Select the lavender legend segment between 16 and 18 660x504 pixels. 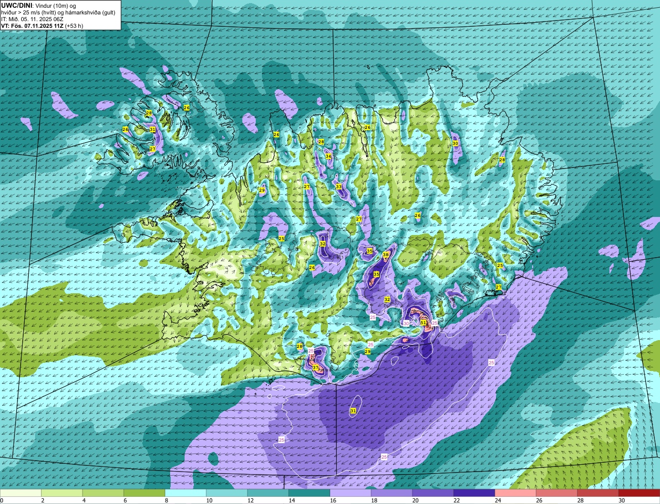351,493
